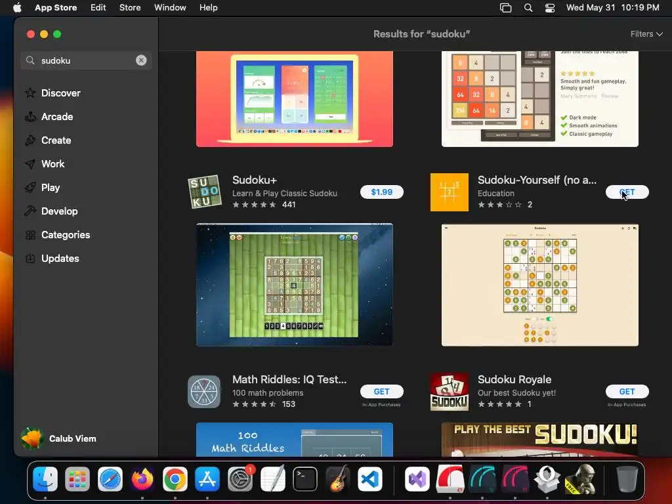Screen dimensions: 672x504
Task: Open Spotlight search in menu bar
Action: [x=528, y=8]
